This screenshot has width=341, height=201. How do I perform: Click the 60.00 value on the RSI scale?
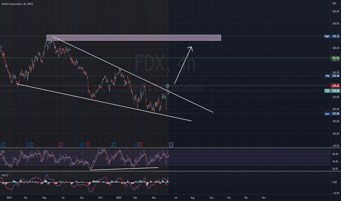click(335, 154)
